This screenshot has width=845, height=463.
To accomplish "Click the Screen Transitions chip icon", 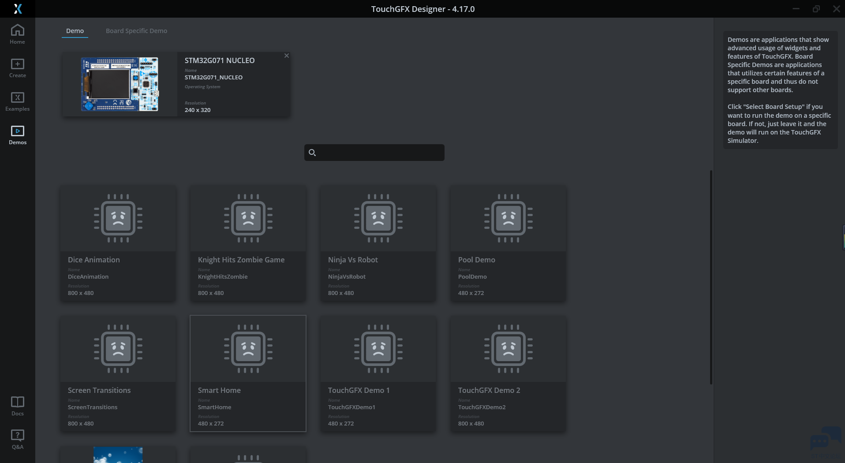I will tap(118, 349).
